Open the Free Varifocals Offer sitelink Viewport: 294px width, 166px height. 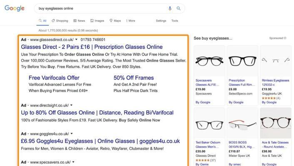tap(54, 78)
